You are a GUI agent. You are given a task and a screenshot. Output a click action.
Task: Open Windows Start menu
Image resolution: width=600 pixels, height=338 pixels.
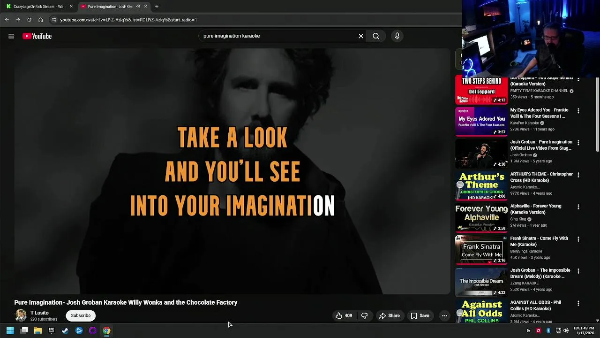click(x=10, y=330)
